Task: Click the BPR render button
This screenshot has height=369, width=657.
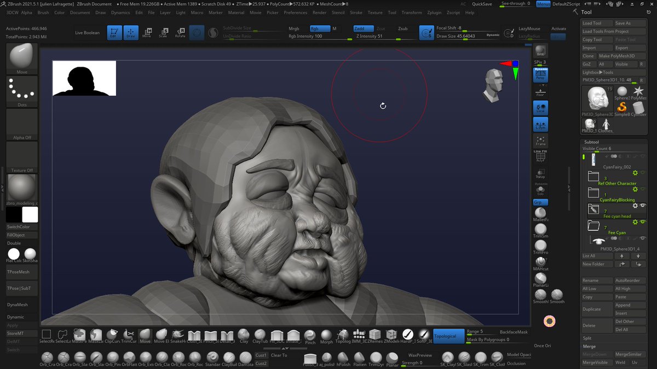Action: click(540, 51)
